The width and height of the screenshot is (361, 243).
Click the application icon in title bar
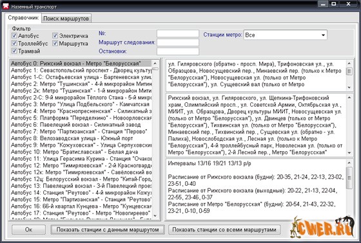[x=6, y=6]
